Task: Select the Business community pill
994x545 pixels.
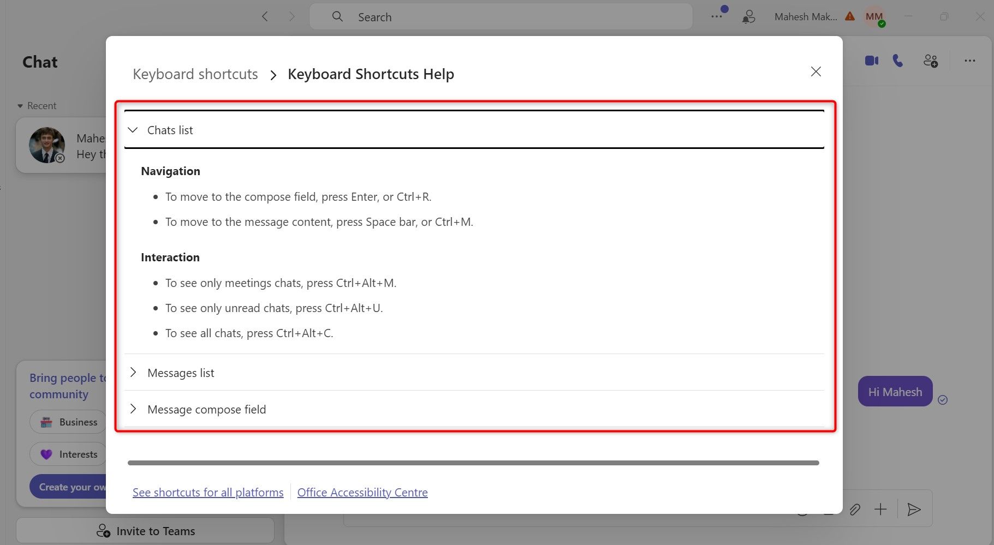Action: (68, 422)
